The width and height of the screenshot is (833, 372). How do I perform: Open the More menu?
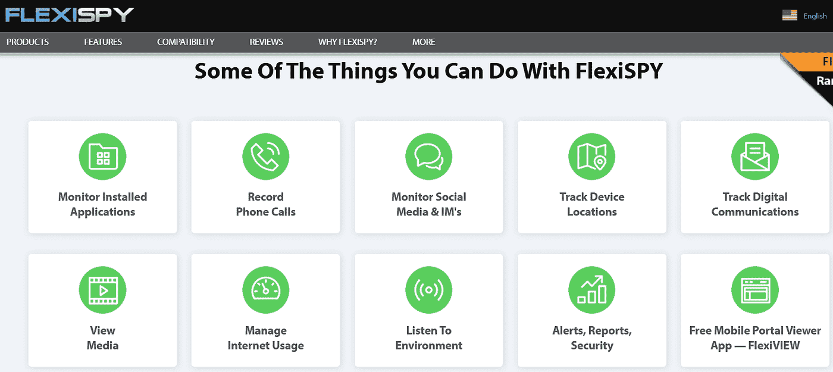point(424,42)
